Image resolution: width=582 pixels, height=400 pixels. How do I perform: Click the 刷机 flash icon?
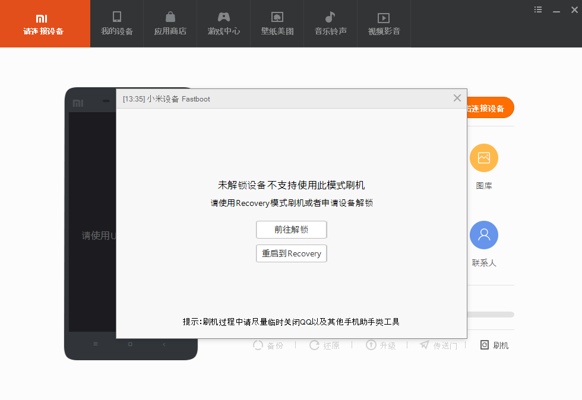coord(494,345)
